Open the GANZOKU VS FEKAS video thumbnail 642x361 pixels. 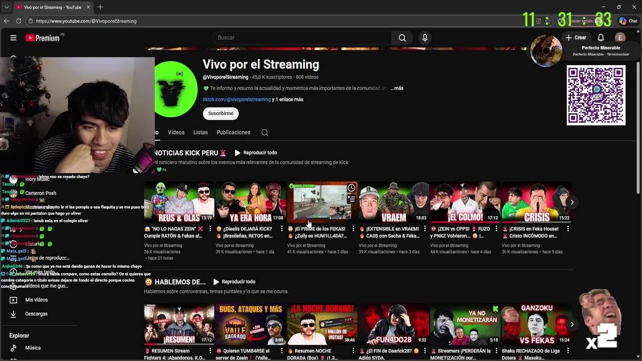click(x=536, y=324)
